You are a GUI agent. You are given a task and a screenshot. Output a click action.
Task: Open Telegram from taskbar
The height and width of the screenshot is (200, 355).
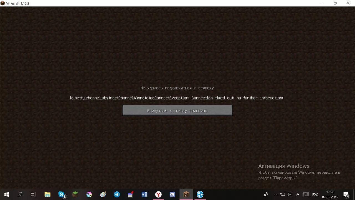tap(117, 194)
